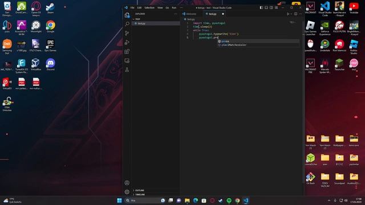The height and width of the screenshot is (205, 365).
Task: Open editor More Actions ellipsis menu
Action: pyautogui.click(x=301, y=14)
